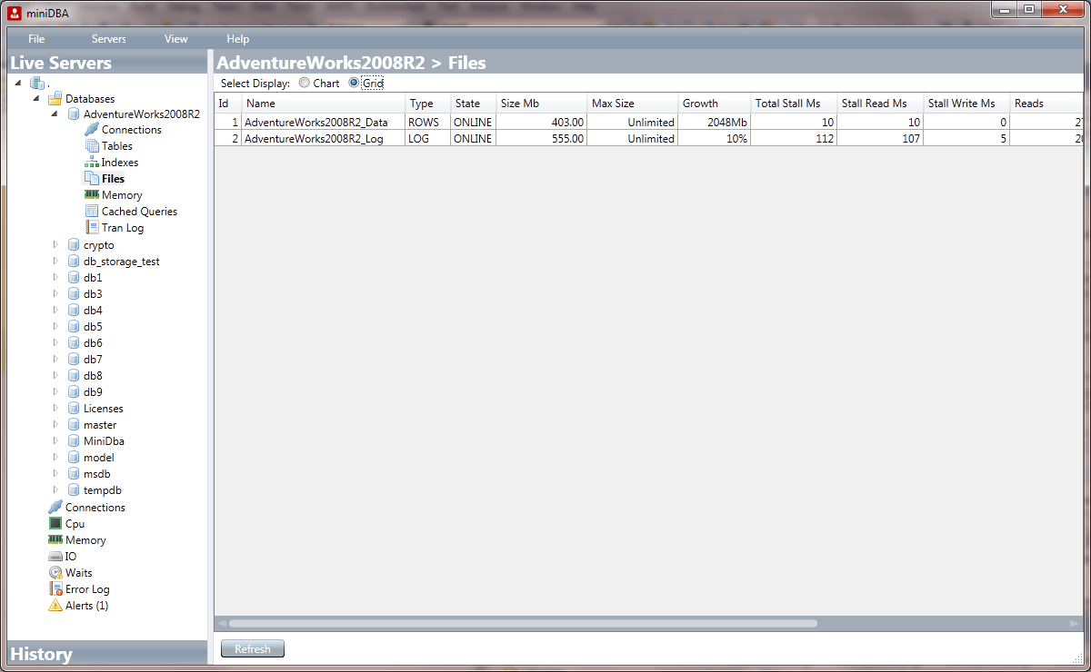Click the Live Servers panel header

[x=107, y=63]
